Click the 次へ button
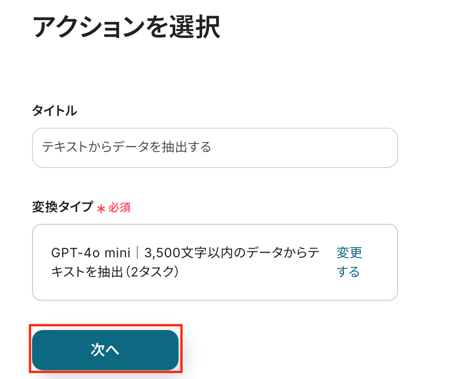This screenshot has height=379, width=454. point(105,350)
